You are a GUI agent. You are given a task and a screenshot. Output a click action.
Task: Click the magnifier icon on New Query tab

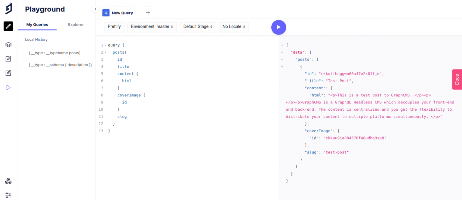pos(106,13)
